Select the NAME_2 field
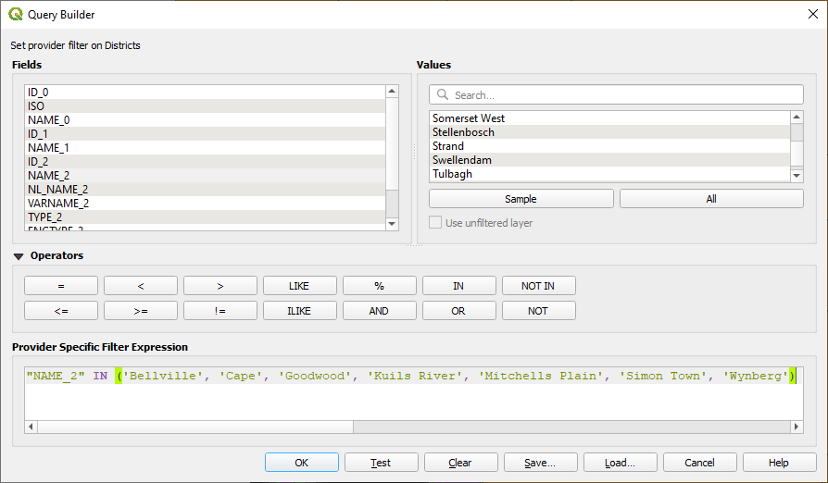This screenshot has height=483, width=828. (x=48, y=175)
